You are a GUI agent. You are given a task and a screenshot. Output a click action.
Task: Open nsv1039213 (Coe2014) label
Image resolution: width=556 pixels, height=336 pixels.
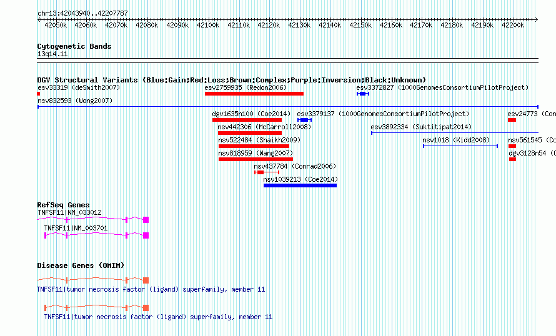click(x=300, y=179)
